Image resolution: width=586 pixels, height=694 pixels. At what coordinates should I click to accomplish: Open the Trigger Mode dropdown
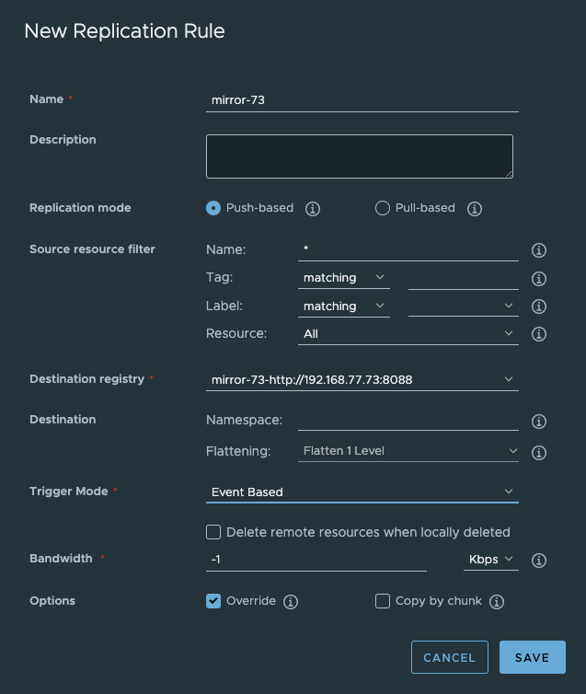(x=362, y=492)
